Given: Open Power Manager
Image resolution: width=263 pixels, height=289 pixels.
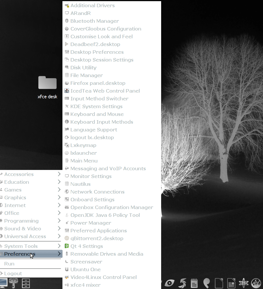Looking at the screenshot, I should (112, 223).
